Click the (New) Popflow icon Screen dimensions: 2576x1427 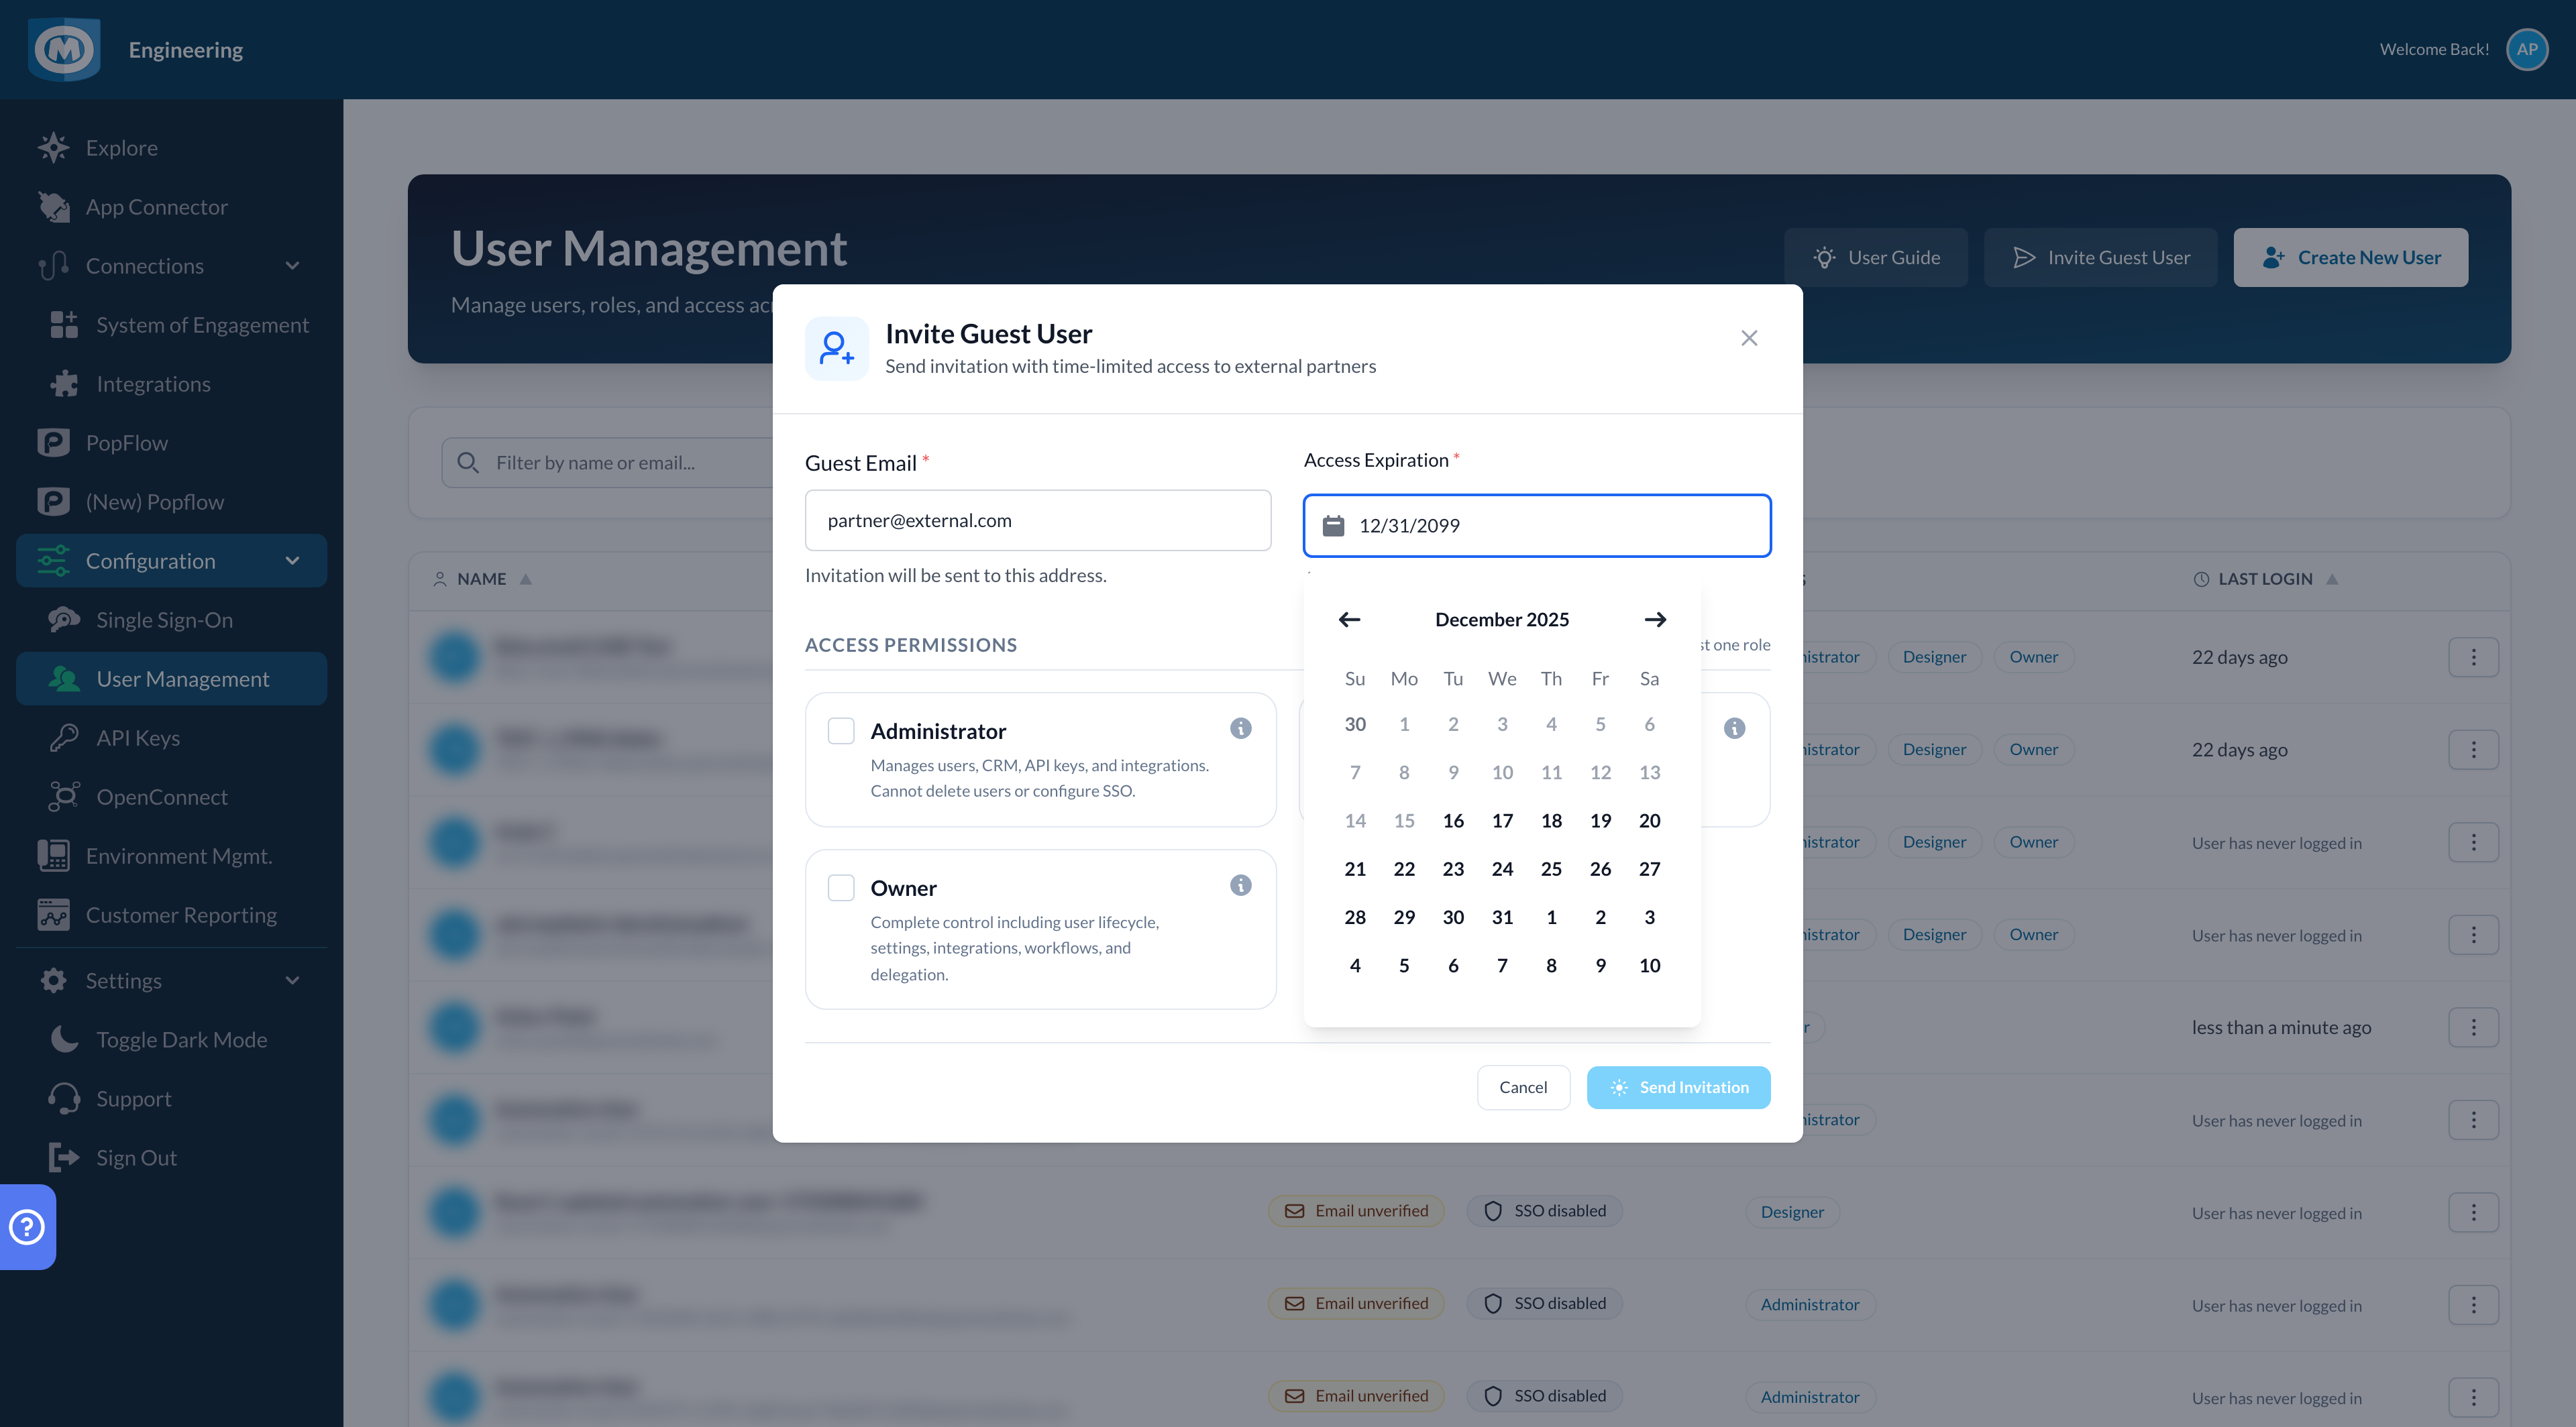click(x=54, y=502)
